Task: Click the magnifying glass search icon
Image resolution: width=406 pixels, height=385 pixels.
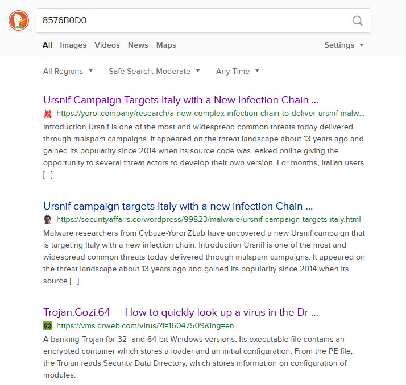Action: pos(357,20)
